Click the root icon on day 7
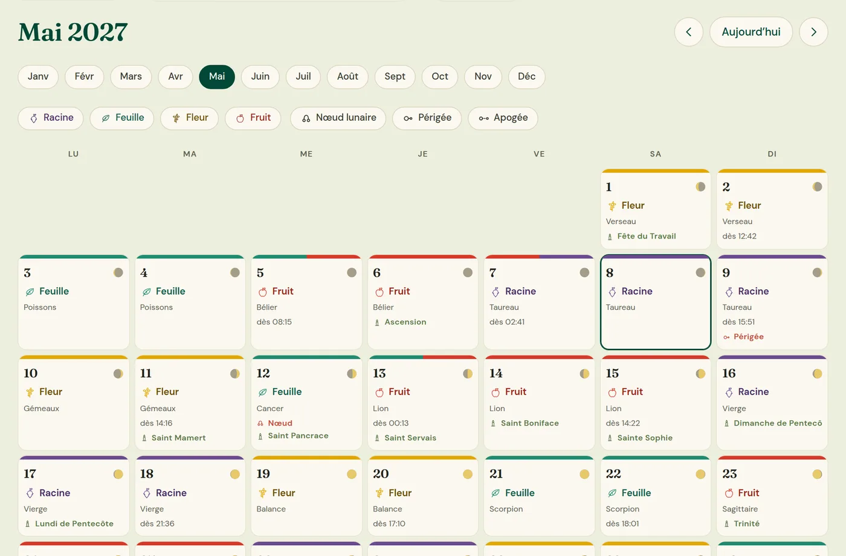This screenshot has width=846, height=556. click(496, 292)
